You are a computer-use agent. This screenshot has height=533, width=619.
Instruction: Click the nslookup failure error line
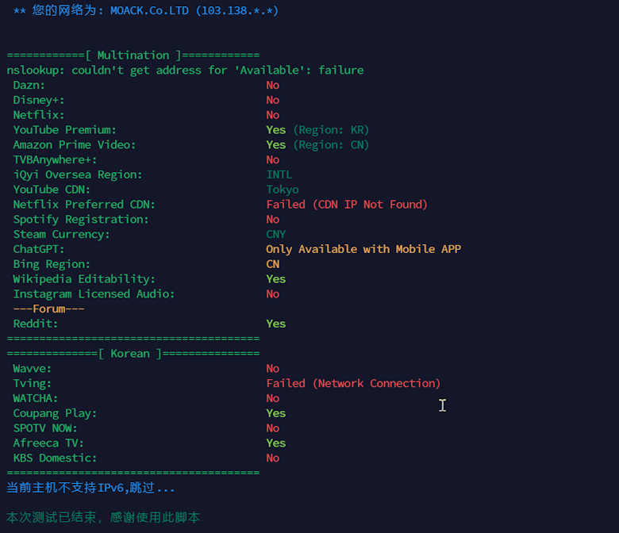click(185, 71)
